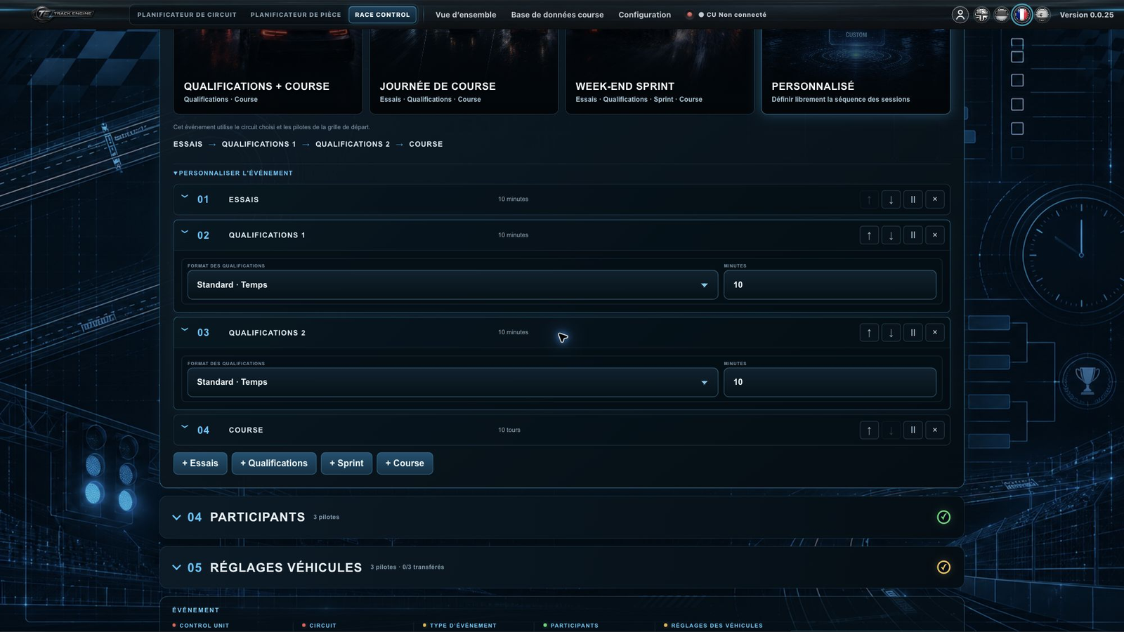Open Base de données course menu
Viewport: 1124px width, 632px height.
(x=557, y=15)
